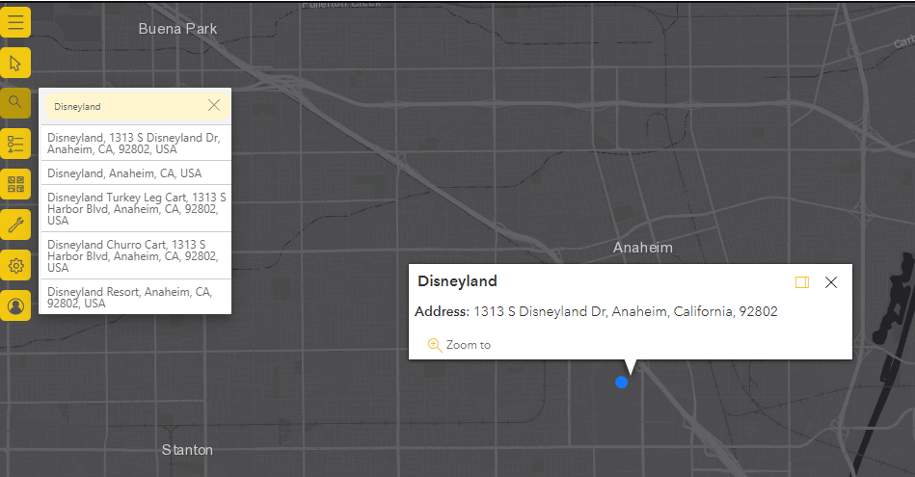The width and height of the screenshot is (915, 477).
Task: Open the hamburger menu button
Action: pyautogui.click(x=15, y=23)
